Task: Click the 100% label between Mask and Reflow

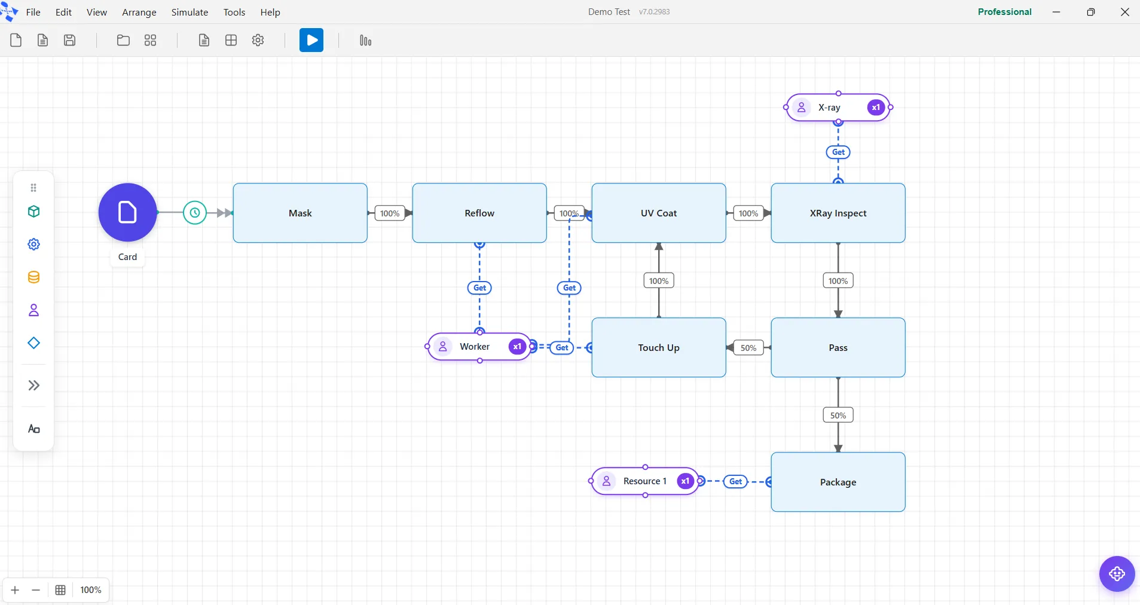Action: pos(390,213)
